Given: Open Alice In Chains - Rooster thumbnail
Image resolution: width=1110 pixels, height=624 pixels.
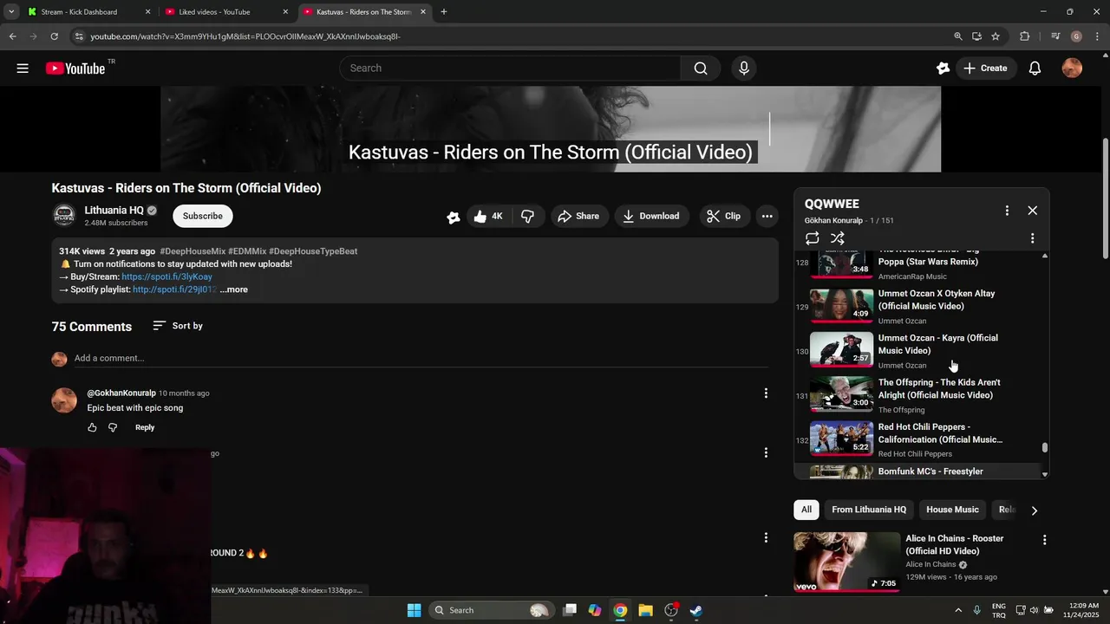Looking at the screenshot, I should 846,562.
